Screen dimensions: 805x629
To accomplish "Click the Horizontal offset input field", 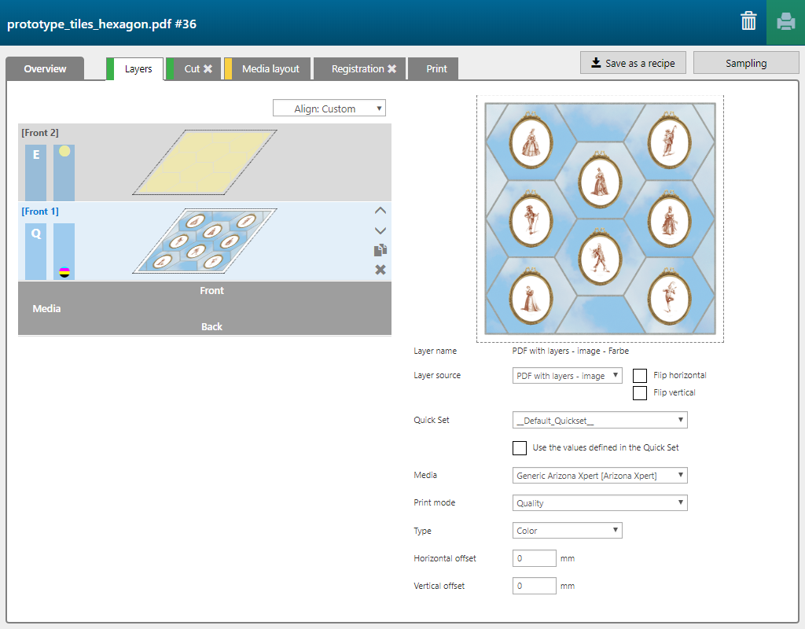I will coord(534,558).
